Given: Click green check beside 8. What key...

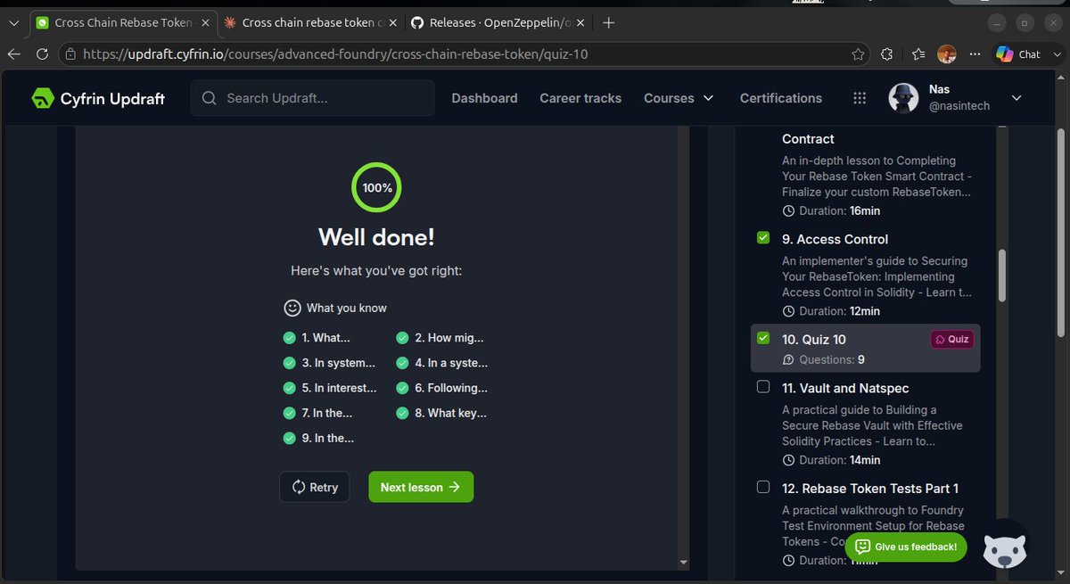Looking at the screenshot, I should click(x=402, y=413).
